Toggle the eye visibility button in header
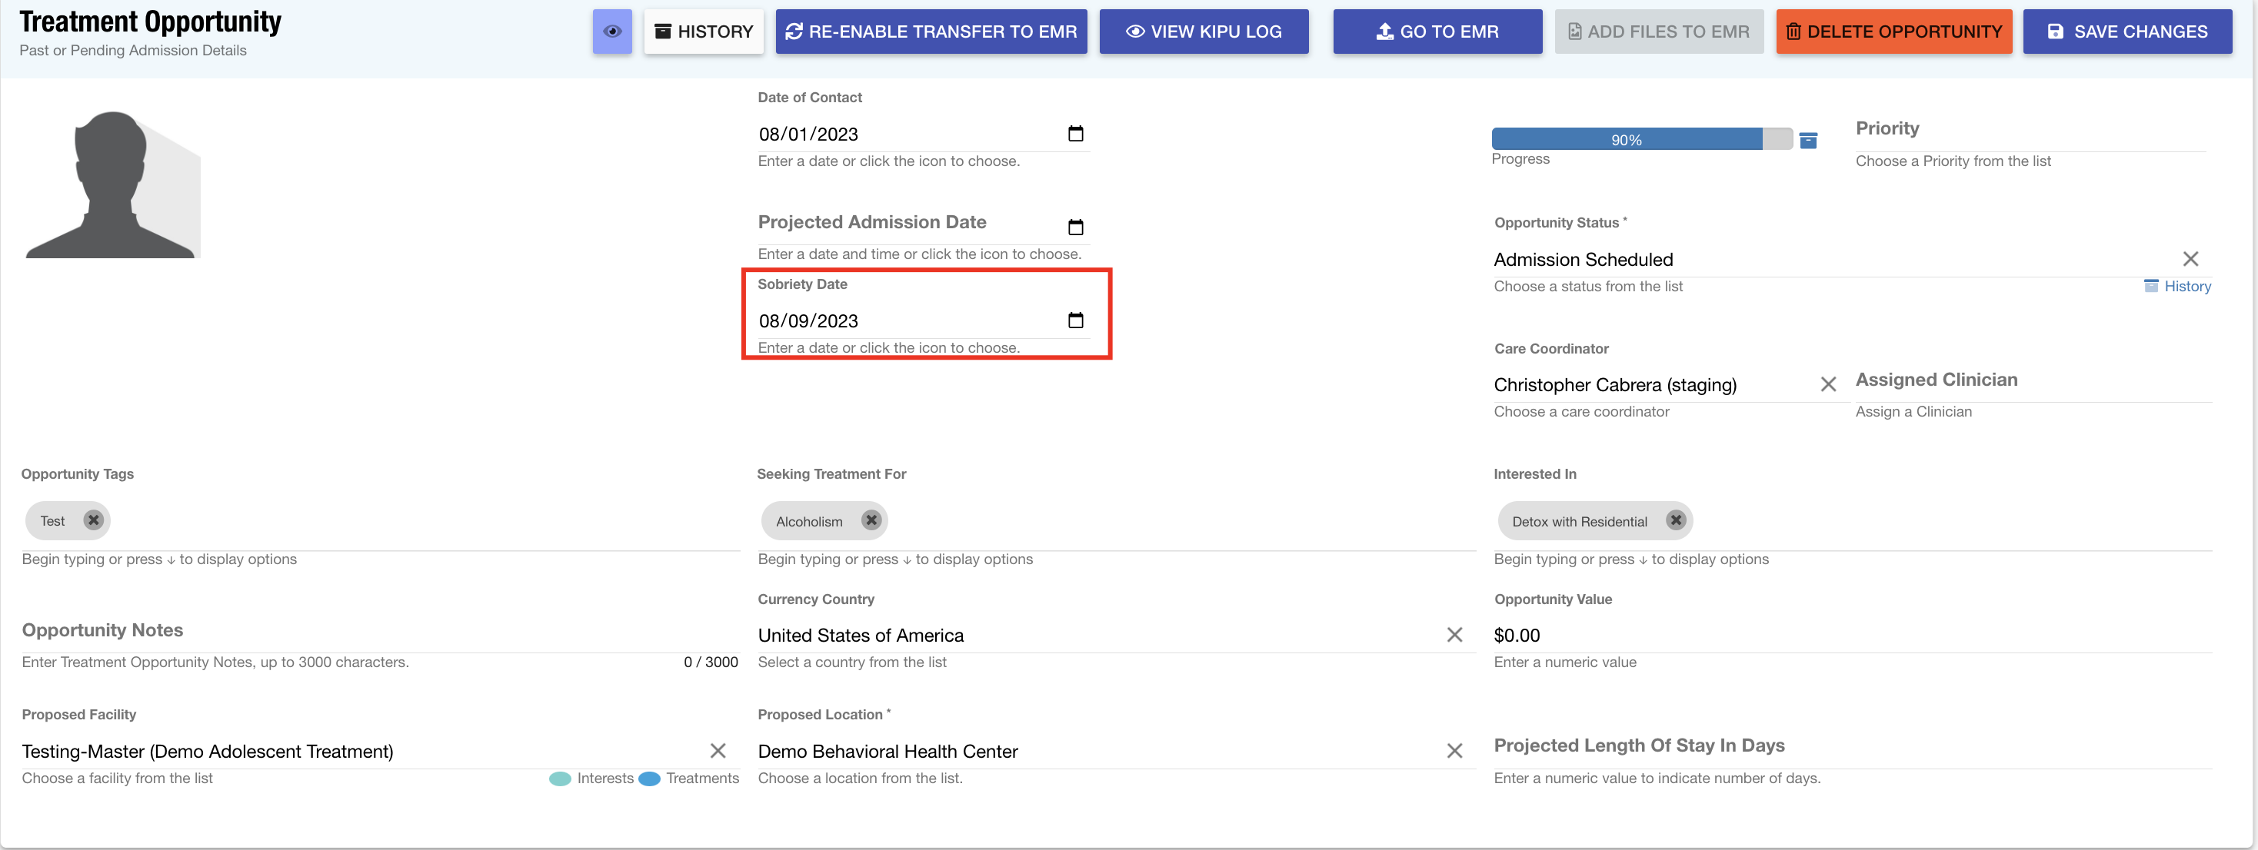Viewport: 2258px width, 850px height. click(612, 32)
